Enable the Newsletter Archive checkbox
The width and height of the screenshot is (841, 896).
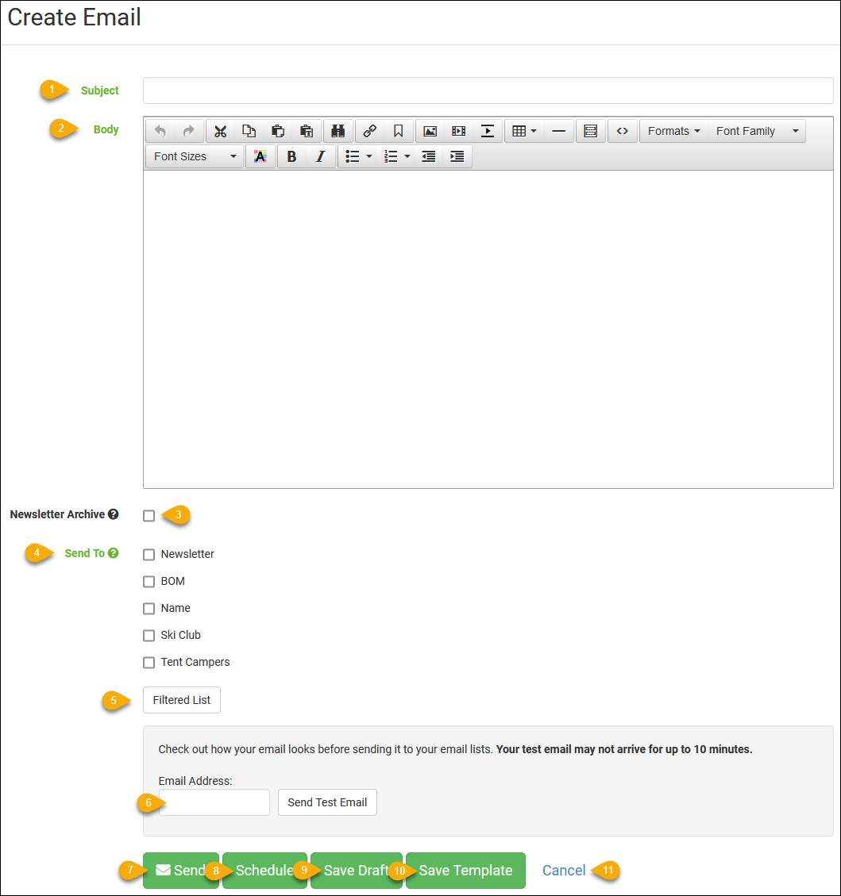coord(149,515)
